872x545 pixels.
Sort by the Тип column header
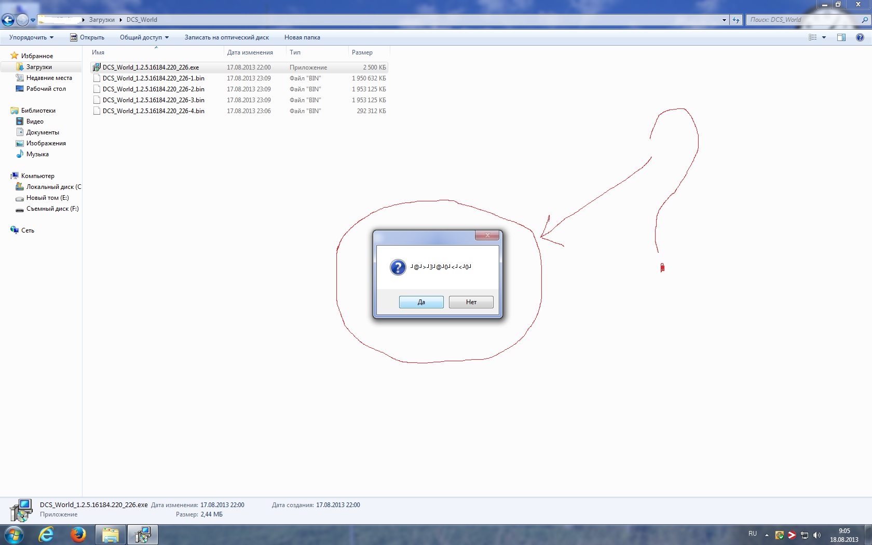tap(318, 52)
